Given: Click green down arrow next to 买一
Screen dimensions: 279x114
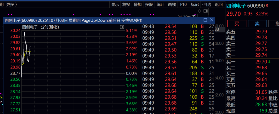Looking at the screenshot, I should 269,62.
